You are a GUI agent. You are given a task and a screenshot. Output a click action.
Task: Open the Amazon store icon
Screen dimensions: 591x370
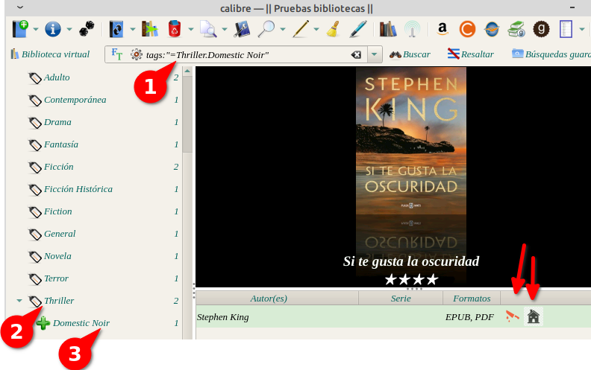[443, 29]
